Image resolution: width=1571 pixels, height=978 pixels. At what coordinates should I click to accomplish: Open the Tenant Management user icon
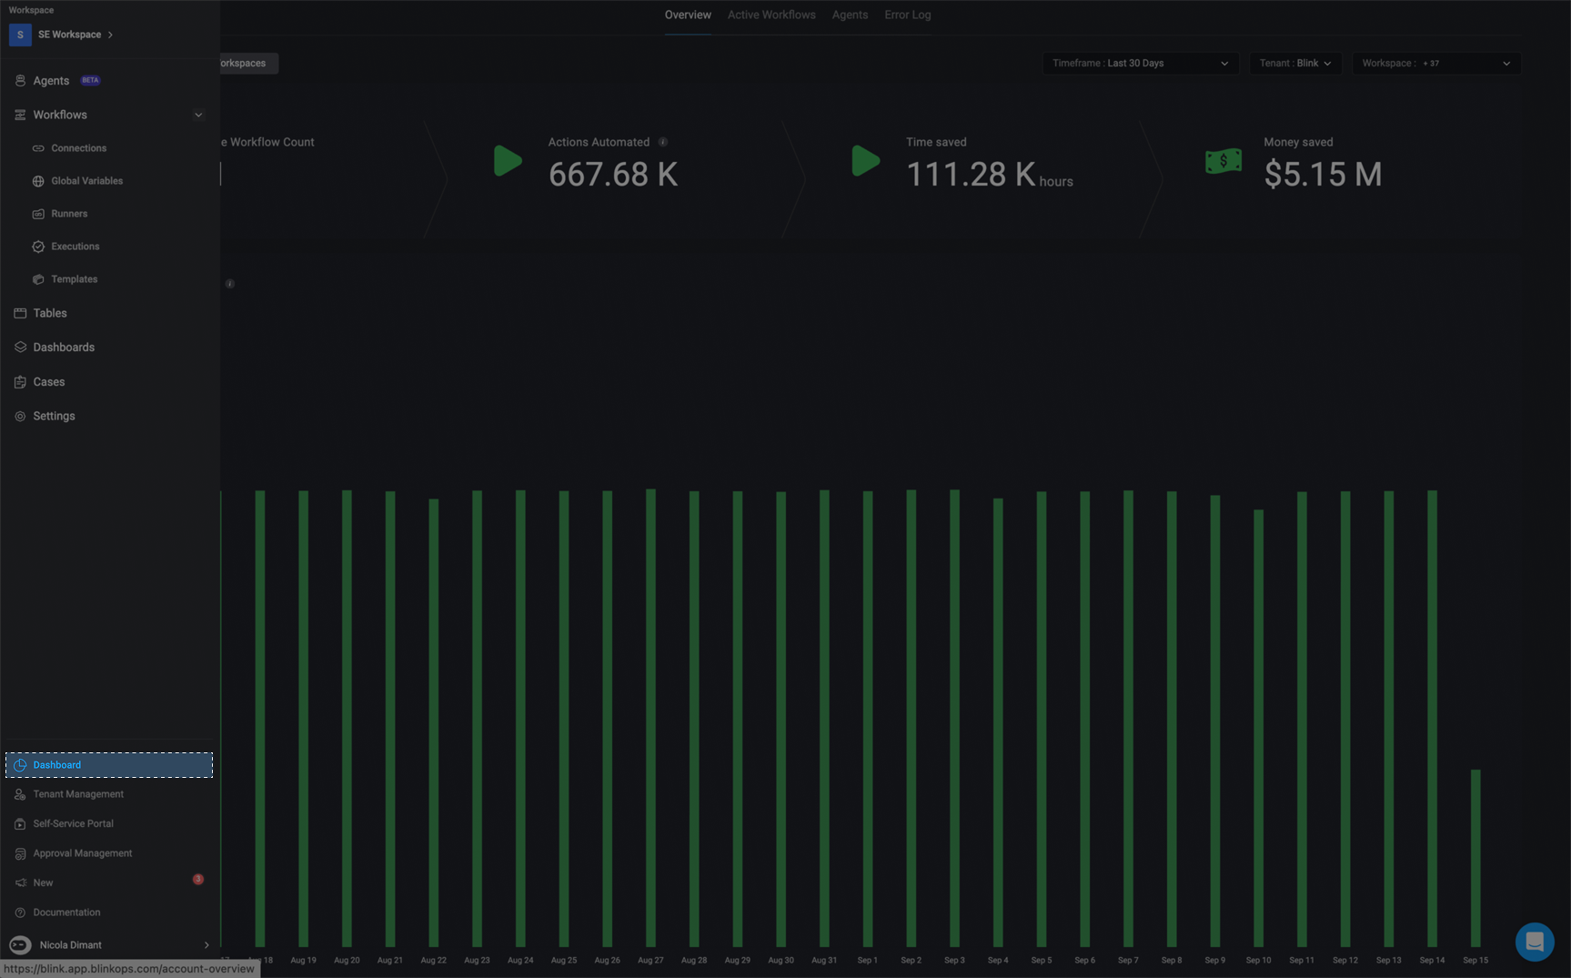[x=20, y=794]
